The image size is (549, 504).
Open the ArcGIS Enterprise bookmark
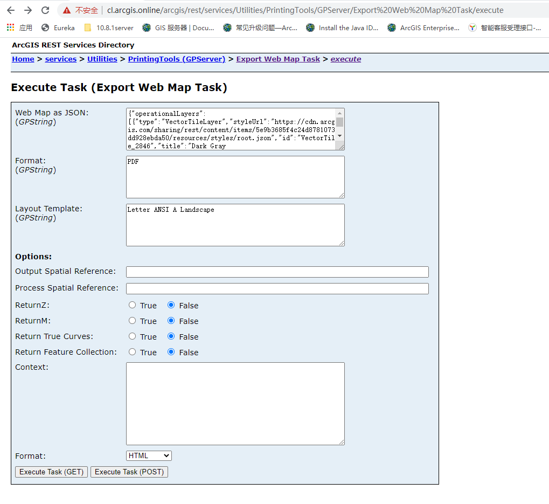[423, 27]
